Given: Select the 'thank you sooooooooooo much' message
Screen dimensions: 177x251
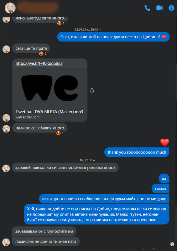Looking at the screenshot, I should coord(137,152).
